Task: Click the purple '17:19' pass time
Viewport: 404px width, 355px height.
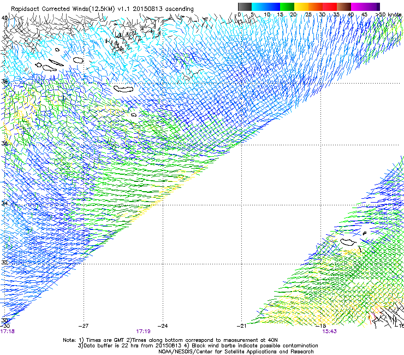Action: [x=143, y=332]
